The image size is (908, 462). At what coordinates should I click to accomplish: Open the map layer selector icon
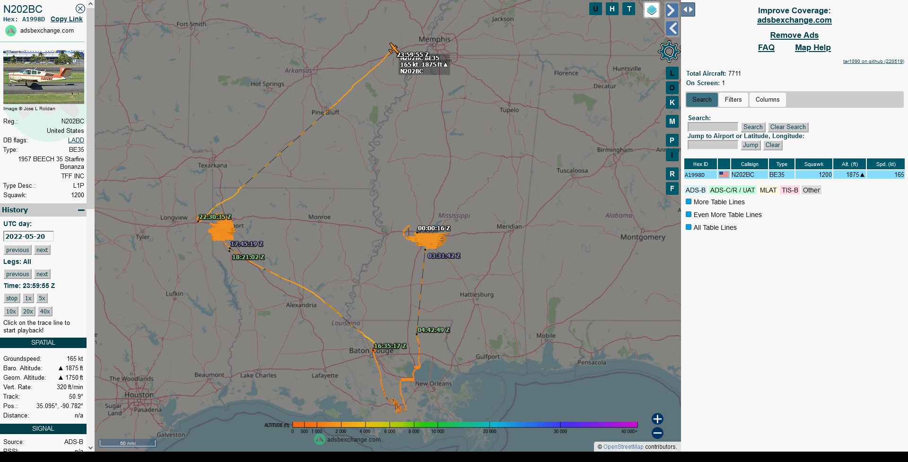652,9
